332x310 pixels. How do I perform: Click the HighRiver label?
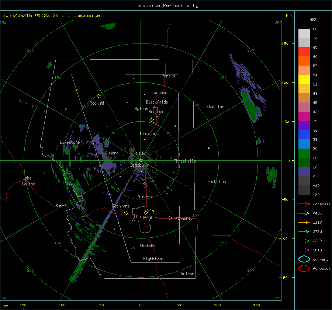pos(153,259)
